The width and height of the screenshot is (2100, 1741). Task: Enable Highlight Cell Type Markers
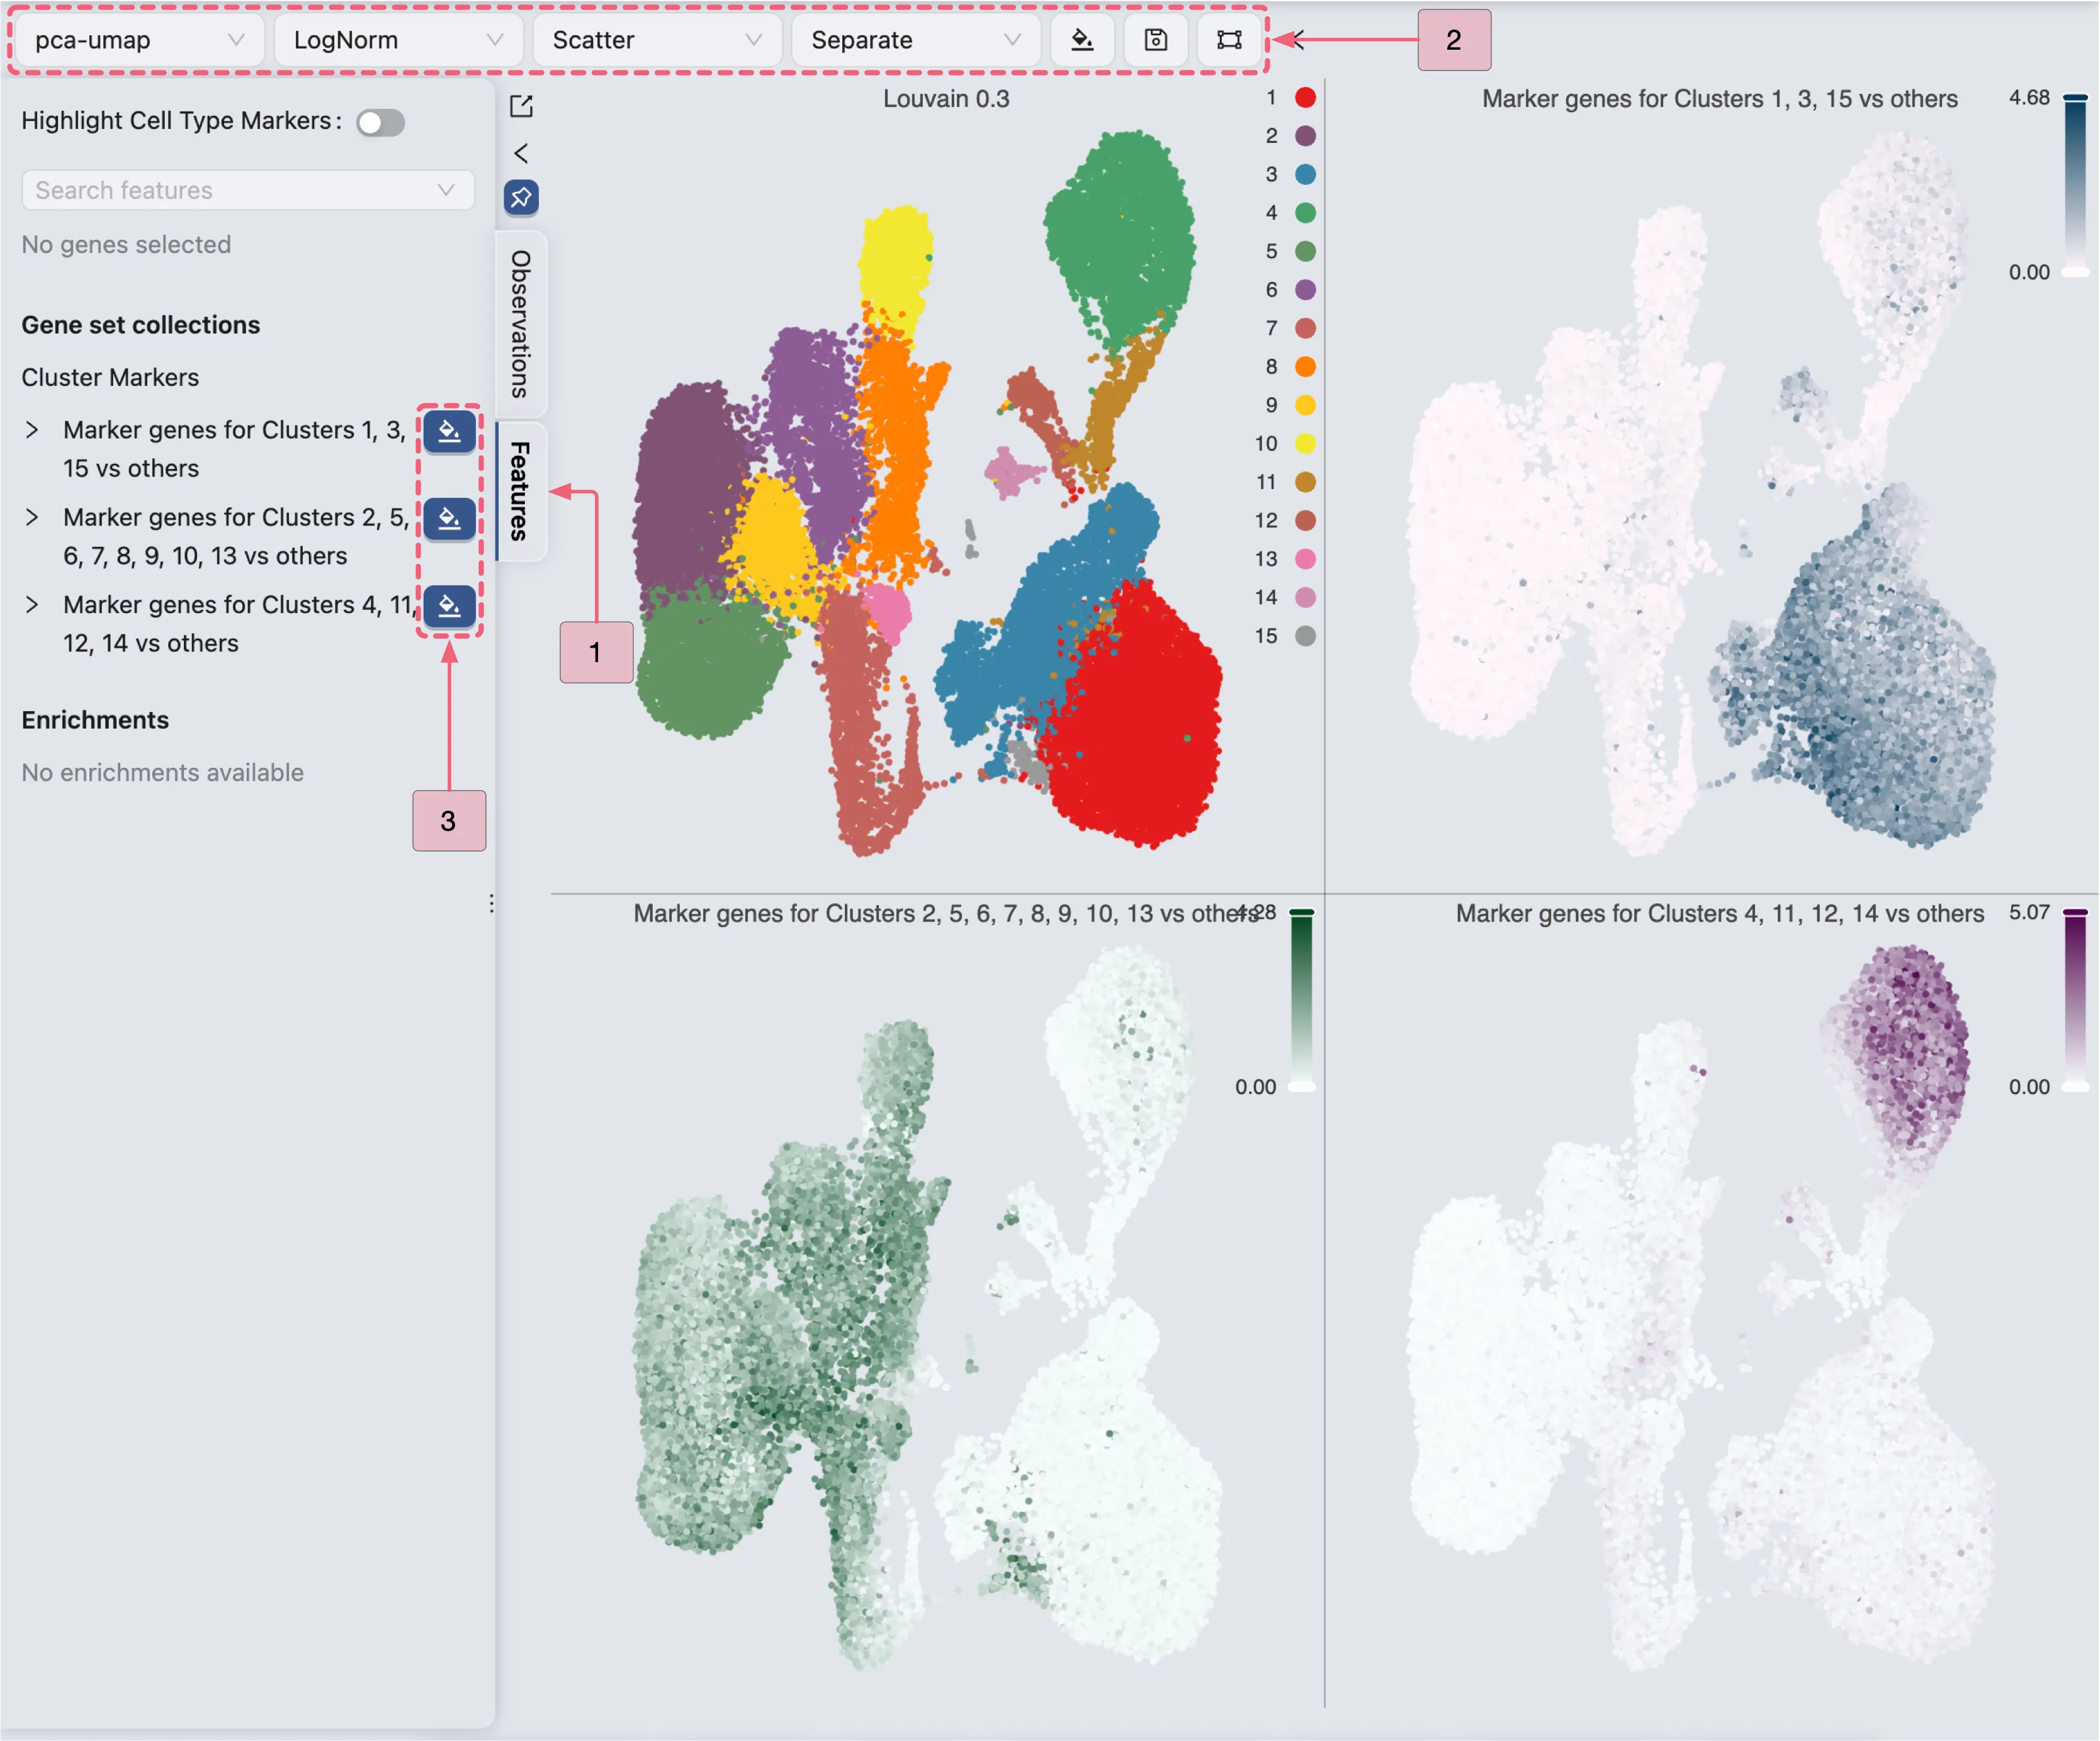tap(380, 122)
